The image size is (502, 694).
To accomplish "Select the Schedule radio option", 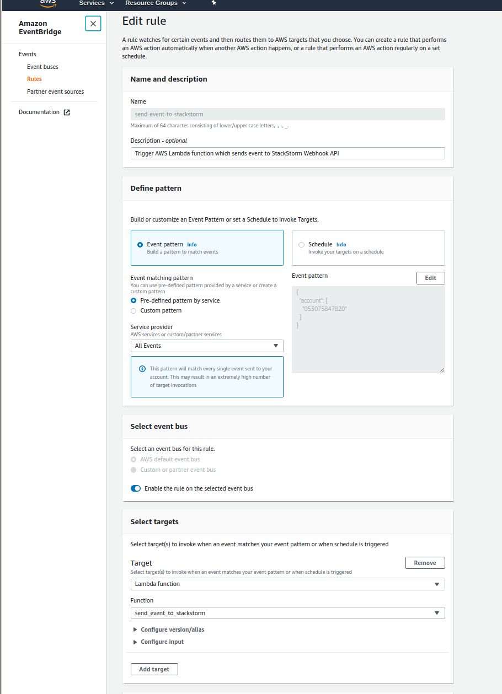I will pyautogui.click(x=301, y=245).
